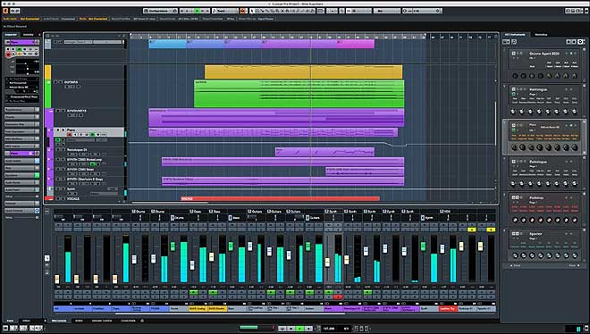This screenshot has width=590, height=334.
Task: Select the red VOCALS clip in timeline
Action: coord(280,198)
